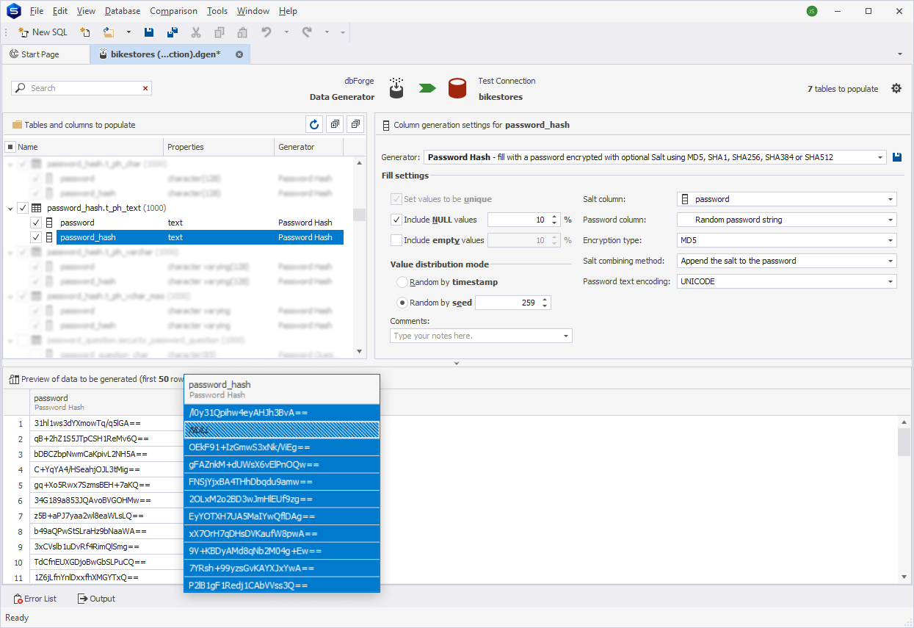Uncheck the password_hash.t_ph_text table checkbox
Viewport: 914px width, 628px height.
click(22, 208)
